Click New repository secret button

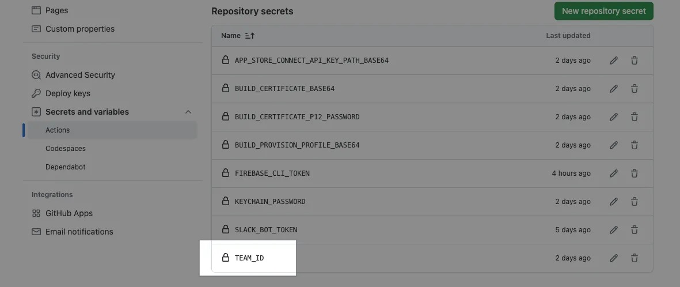(603, 11)
